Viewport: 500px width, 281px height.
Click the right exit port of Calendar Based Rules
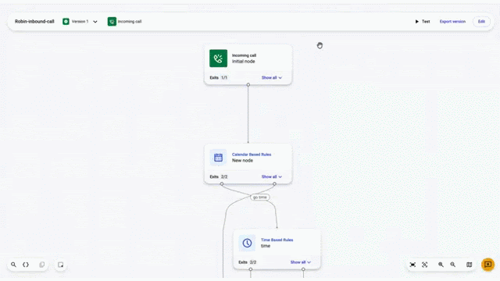point(274,184)
